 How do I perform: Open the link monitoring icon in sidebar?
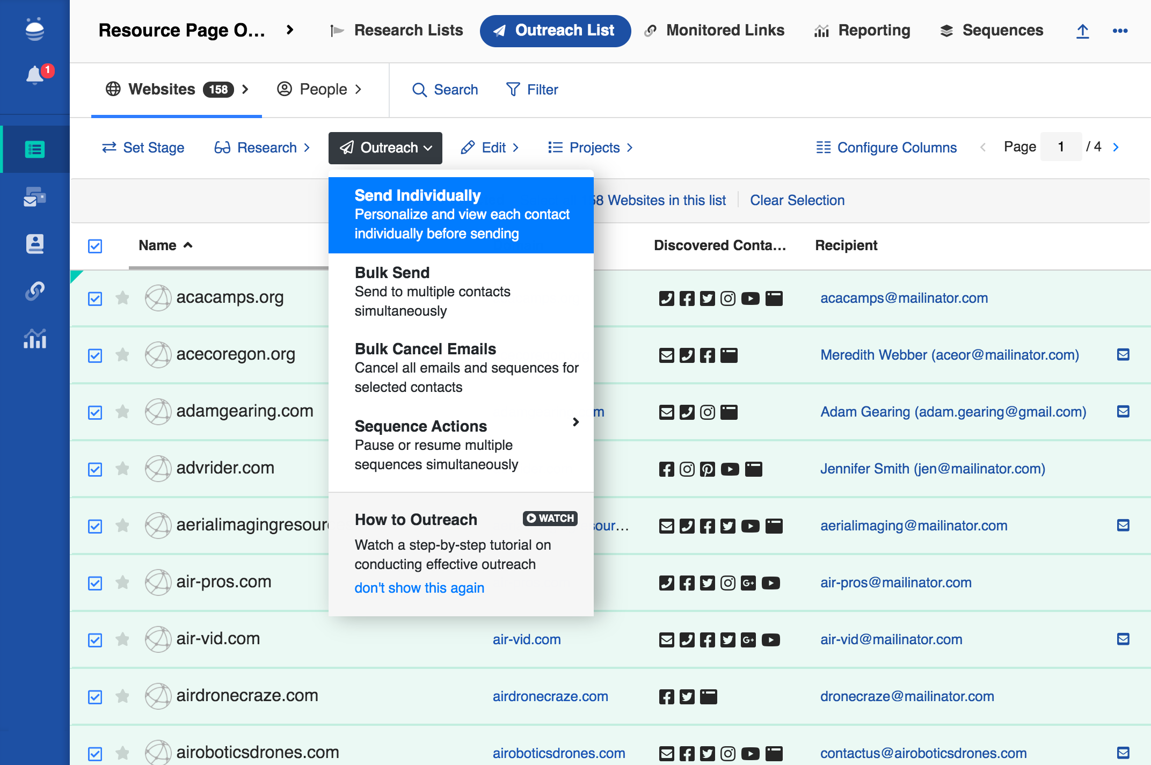click(34, 291)
